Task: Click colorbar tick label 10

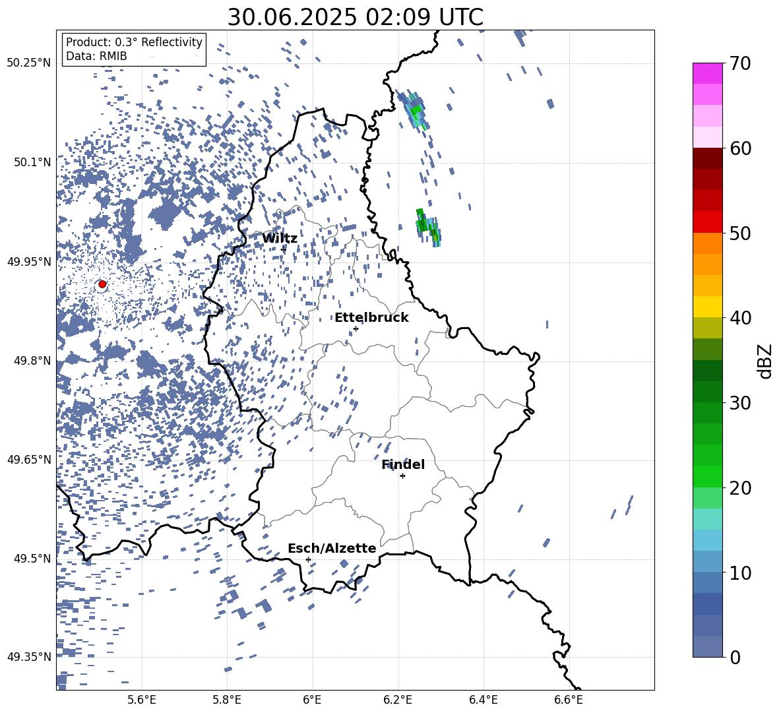Action: click(740, 573)
